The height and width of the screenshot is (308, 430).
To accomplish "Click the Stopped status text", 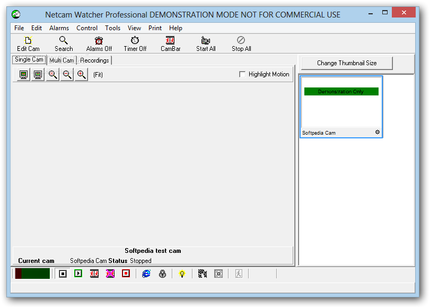I will tap(141, 260).
